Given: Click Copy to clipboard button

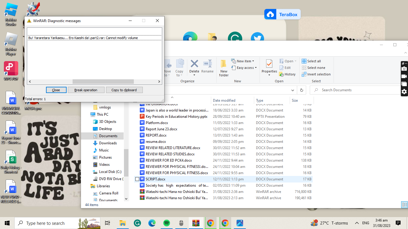Looking at the screenshot, I should [124, 90].
